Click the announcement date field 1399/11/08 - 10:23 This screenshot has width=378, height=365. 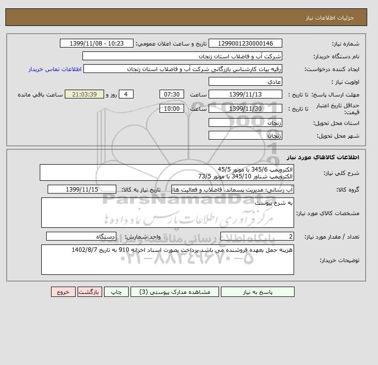click(x=96, y=43)
